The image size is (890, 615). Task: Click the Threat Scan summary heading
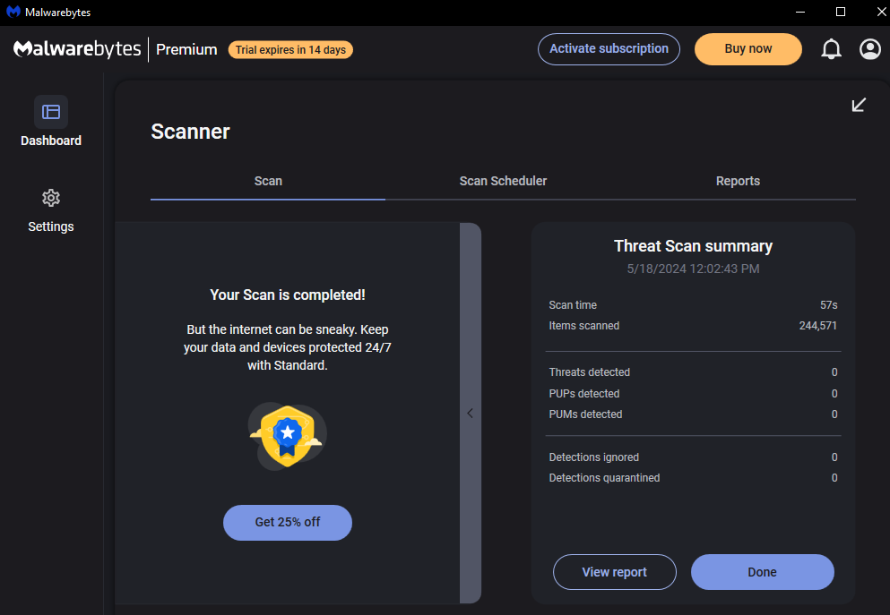pyautogui.click(x=693, y=246)
